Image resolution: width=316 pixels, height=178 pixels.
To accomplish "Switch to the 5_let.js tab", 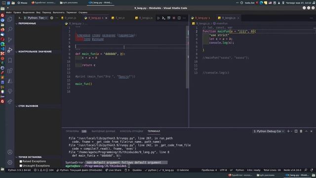I will (x=120, y=18).
